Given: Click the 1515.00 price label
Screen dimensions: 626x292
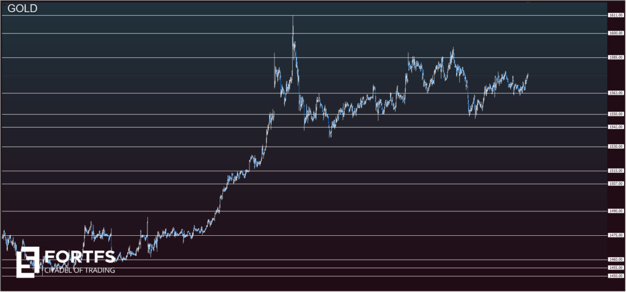Looking at the screenshot, I should [615, 171].
